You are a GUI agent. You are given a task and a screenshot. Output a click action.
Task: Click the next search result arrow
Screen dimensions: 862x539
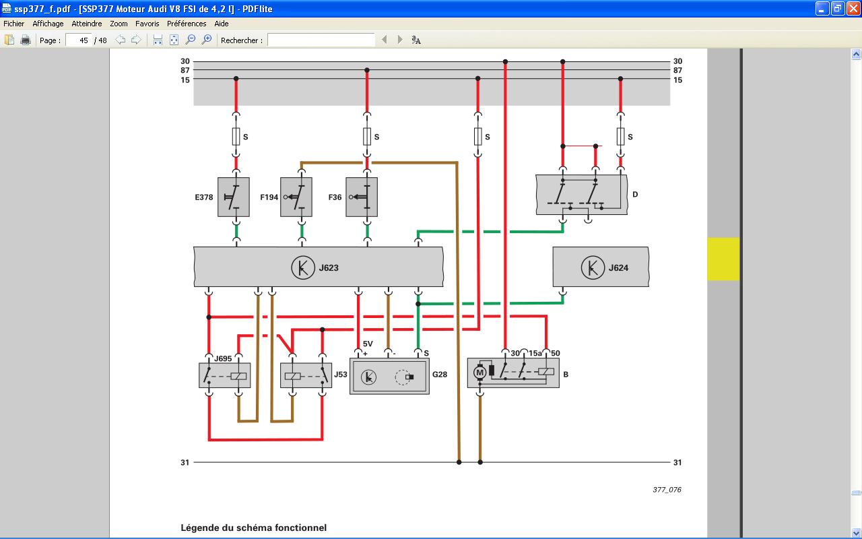click(399, 40)
